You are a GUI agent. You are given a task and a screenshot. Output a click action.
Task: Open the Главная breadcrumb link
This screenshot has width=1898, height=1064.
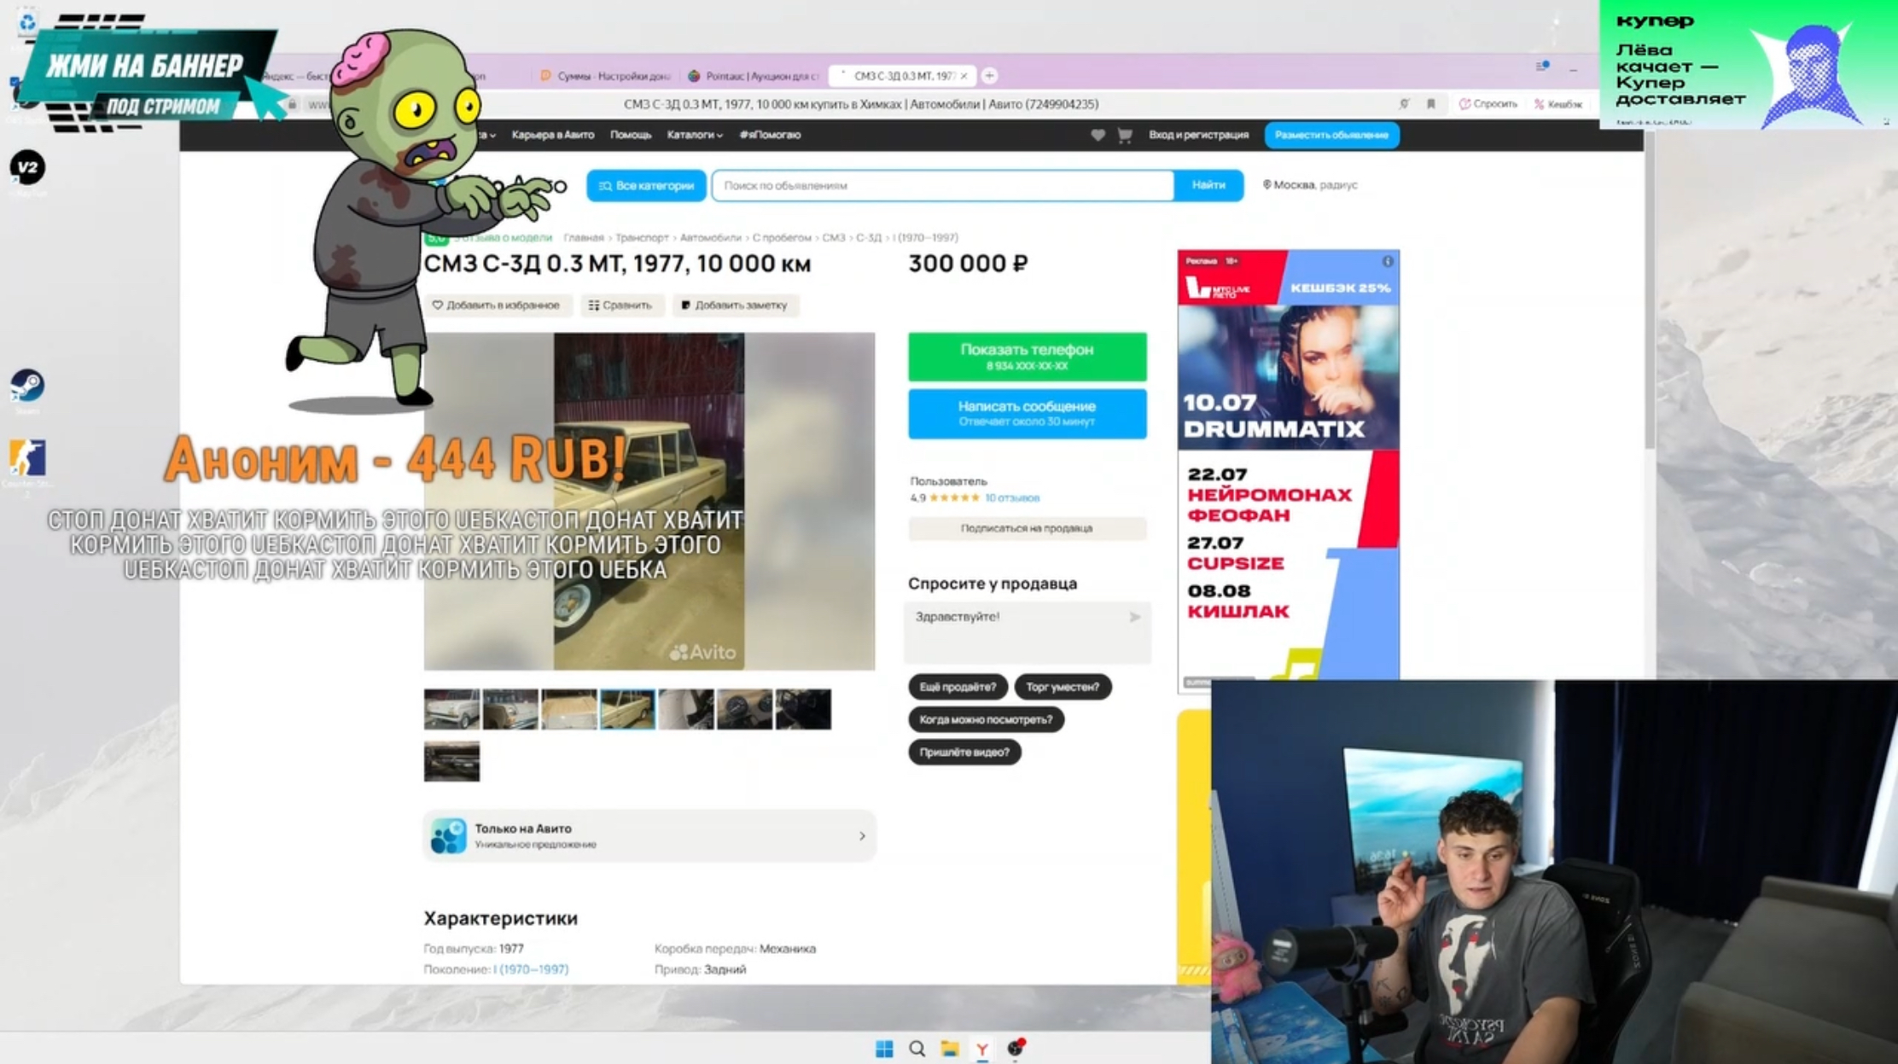pos(584,237)
